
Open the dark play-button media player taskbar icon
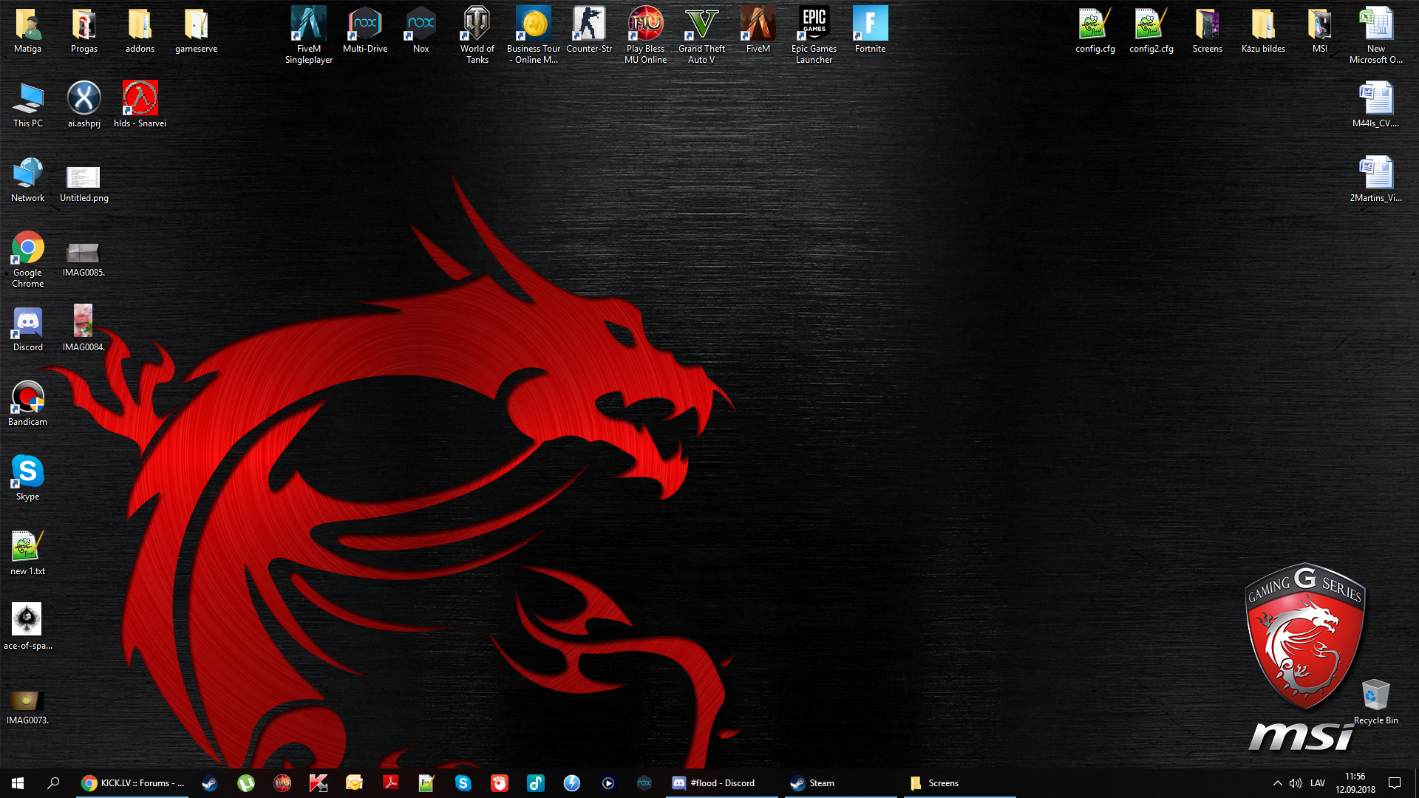click(608, 783)
